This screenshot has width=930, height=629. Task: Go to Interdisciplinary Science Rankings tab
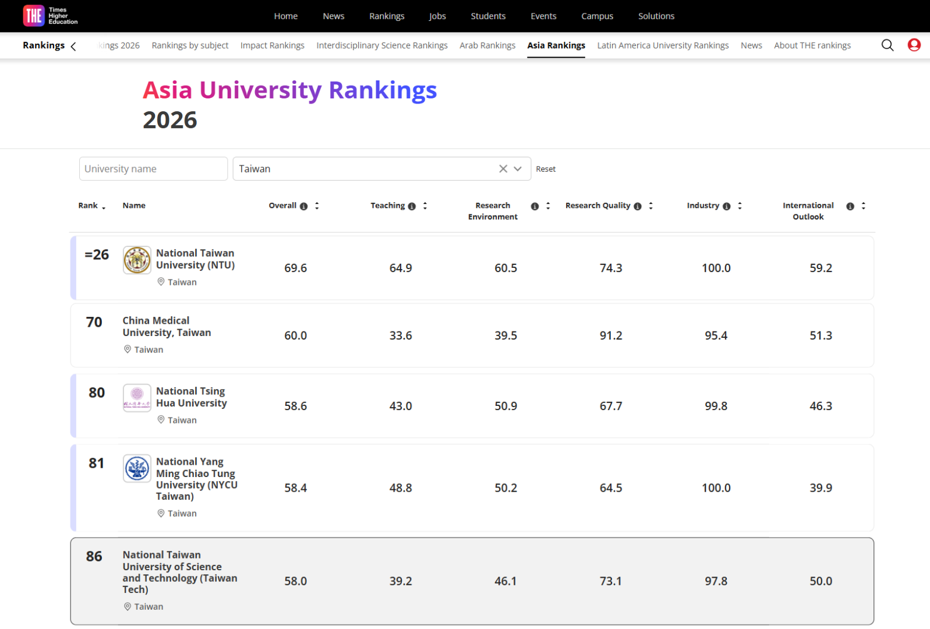382,45
